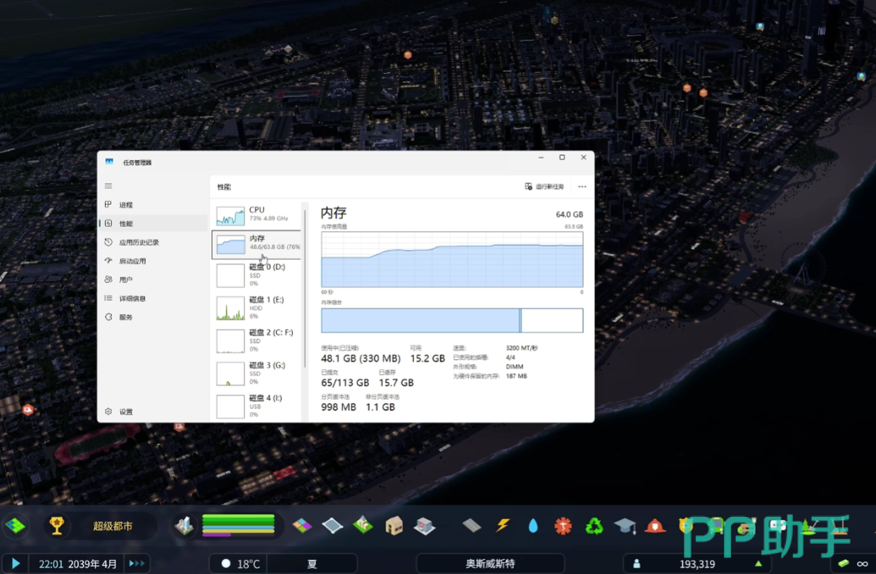Open 设置 (Settings) in Task Manager
This screenshot has width=876, height=574.
[125, 412]
